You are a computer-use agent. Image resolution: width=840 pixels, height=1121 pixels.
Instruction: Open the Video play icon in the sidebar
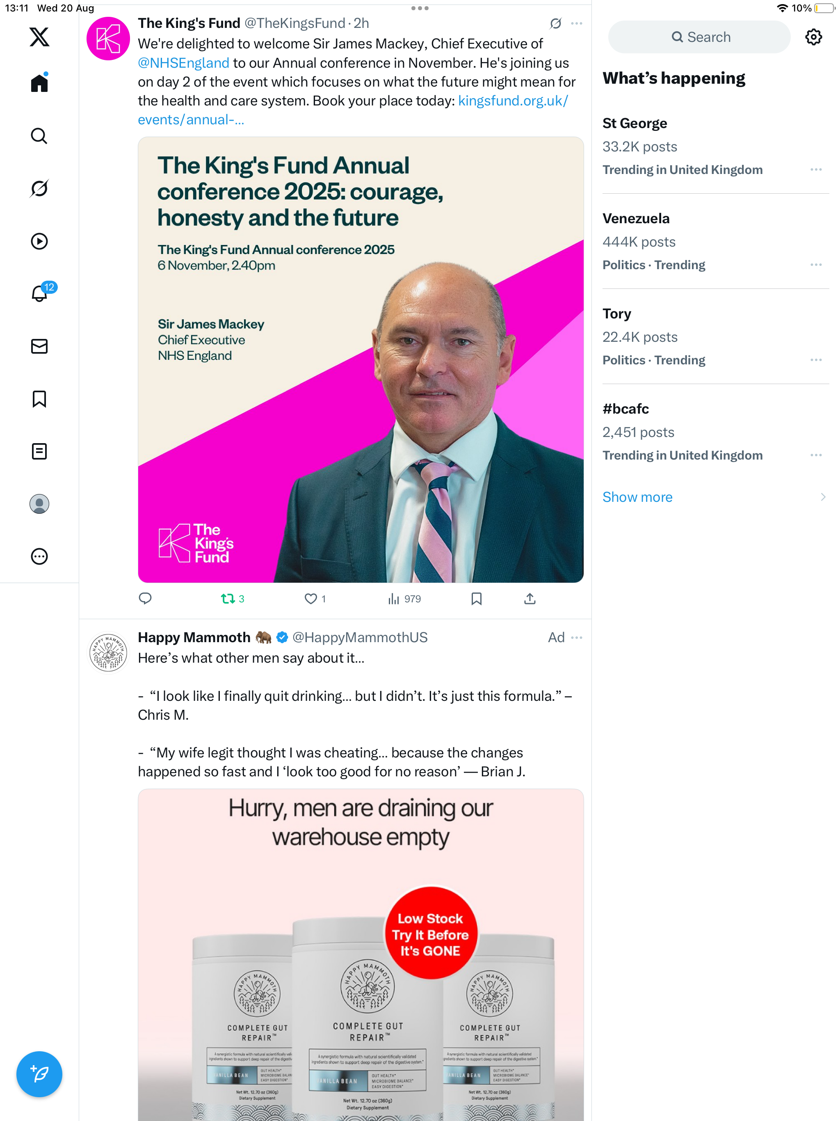[x=39, y=241]
